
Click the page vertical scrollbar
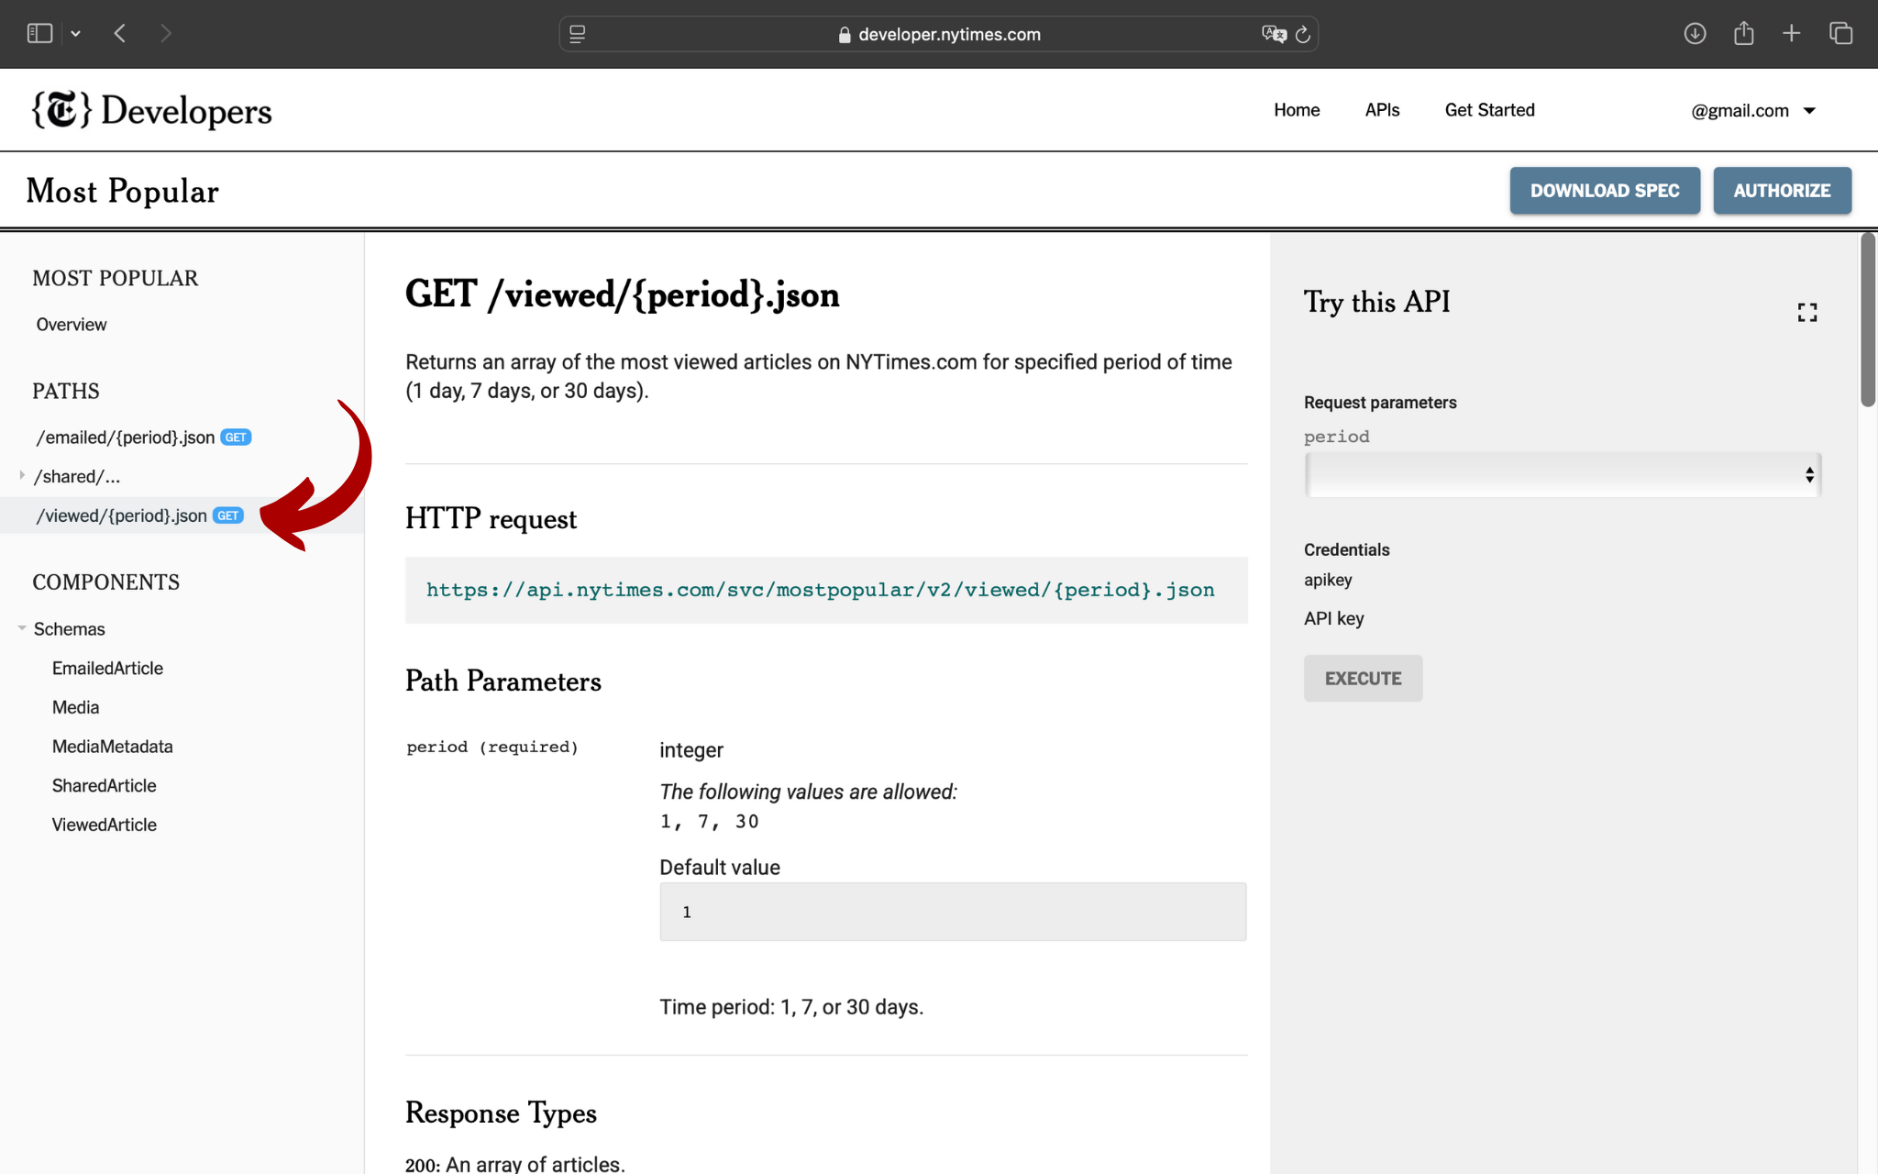tap(1868, 321)
